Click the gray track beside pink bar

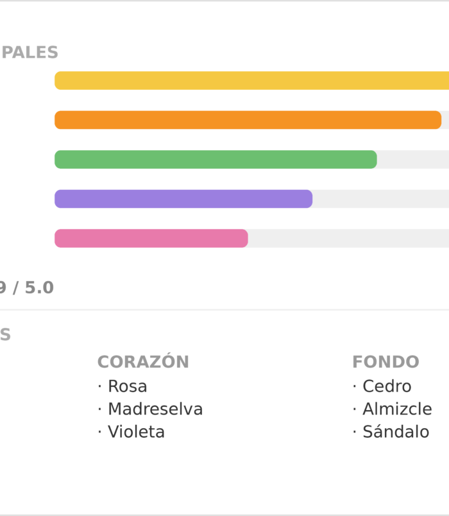point(348,238)
